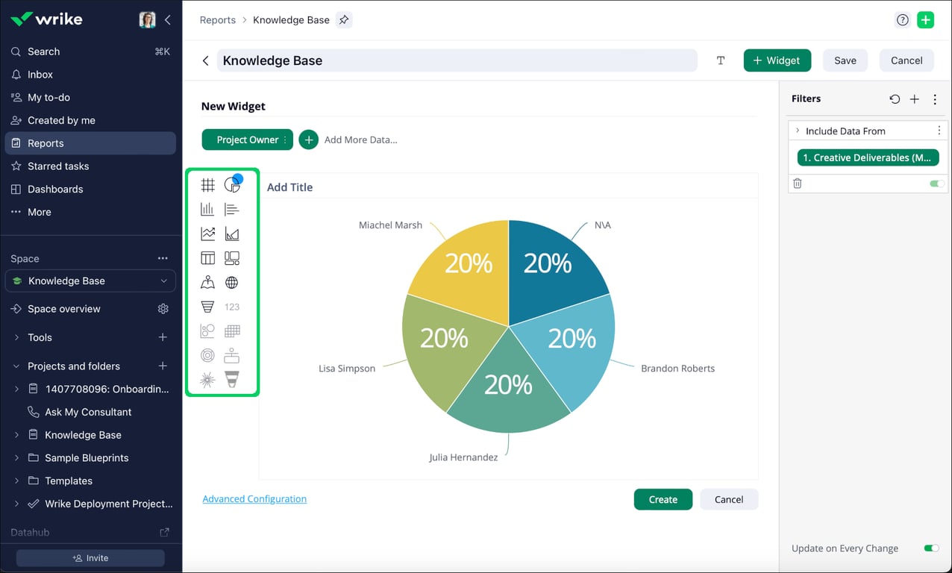The height and width of the screenshot is (573, 952).
Task: Select the area chart widget type
Action: (232, 233)
